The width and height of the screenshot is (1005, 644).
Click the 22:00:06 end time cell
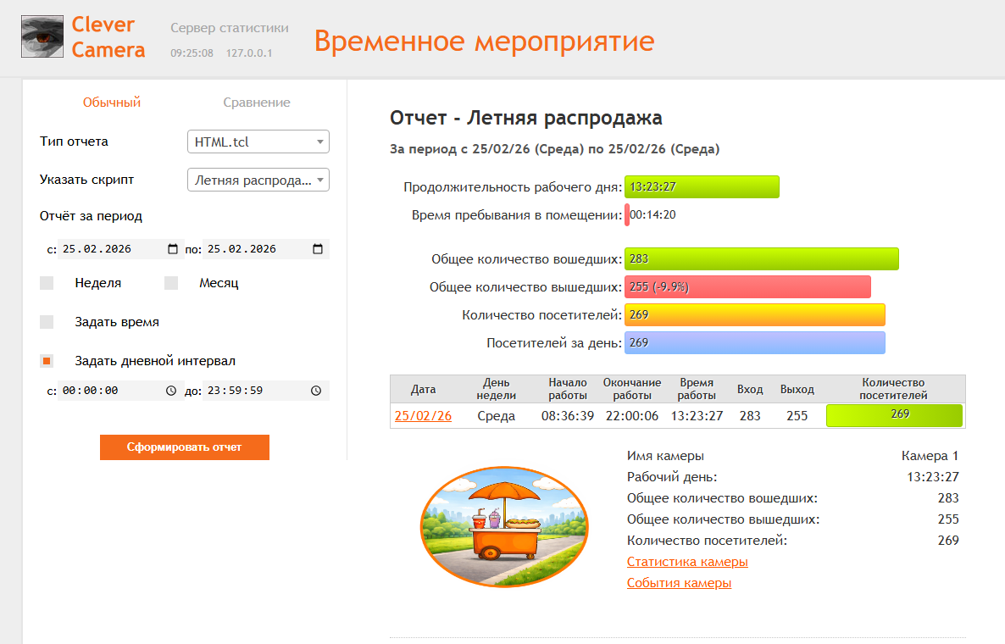(x=632, y=416)
